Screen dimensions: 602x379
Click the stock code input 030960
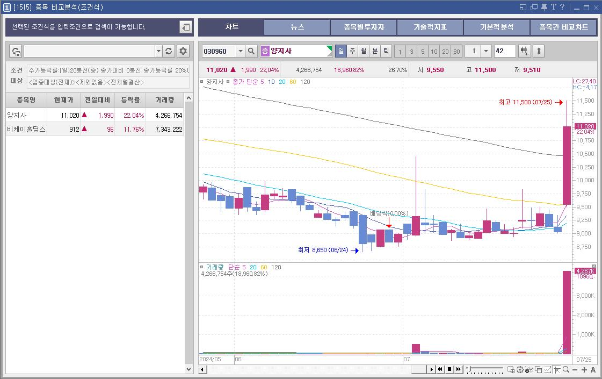click(219, 51)
